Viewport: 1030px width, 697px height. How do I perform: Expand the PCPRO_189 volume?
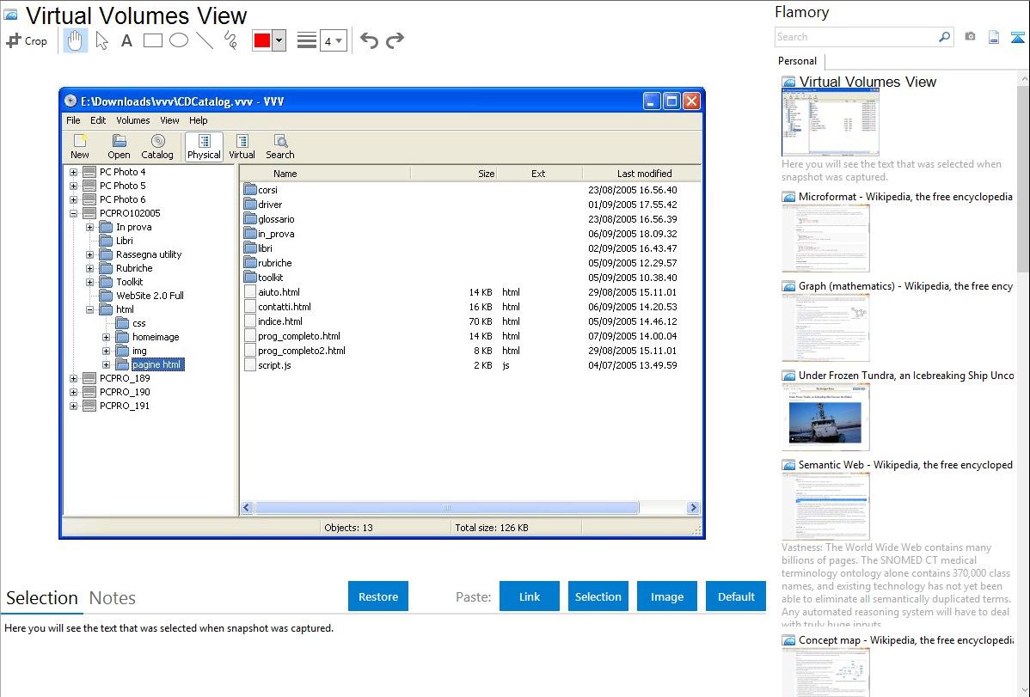[x=74, y=378]
